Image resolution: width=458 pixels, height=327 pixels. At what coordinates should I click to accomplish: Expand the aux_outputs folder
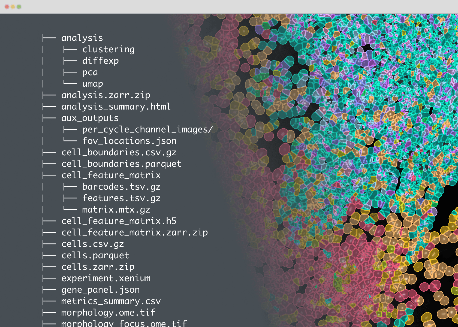[x=90, y=118]
